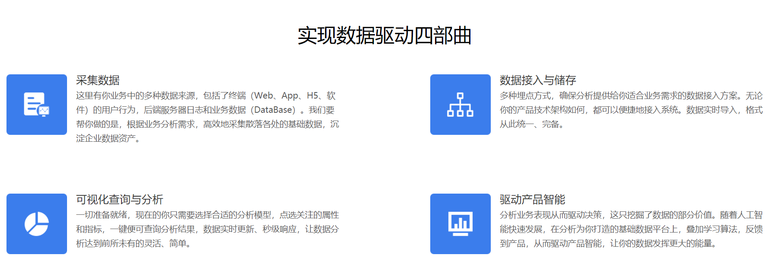Click the H5 text in the description

(312, 96)
